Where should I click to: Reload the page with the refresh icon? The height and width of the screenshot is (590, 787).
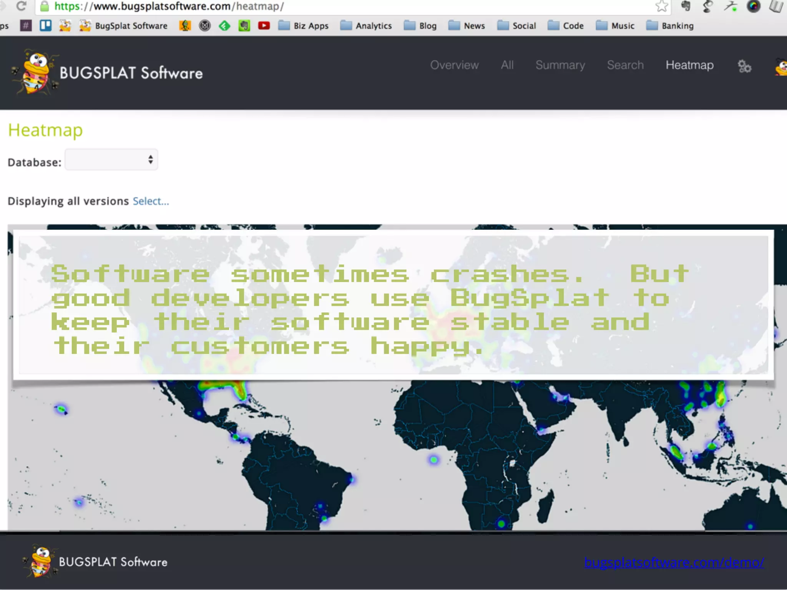tap(22, 6)
